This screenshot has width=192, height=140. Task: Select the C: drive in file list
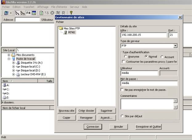click(x=6, y=89)
